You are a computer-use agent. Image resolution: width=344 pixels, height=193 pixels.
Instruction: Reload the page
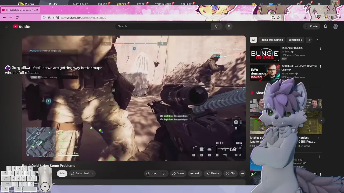tap(17, 17)
